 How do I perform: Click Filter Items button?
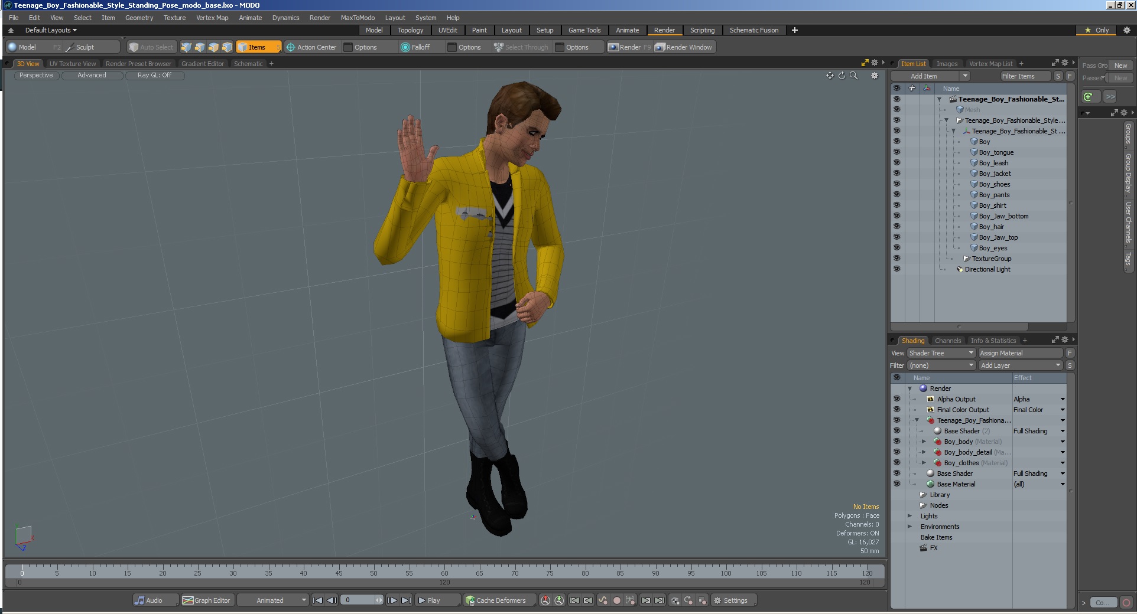point(1025,76)
